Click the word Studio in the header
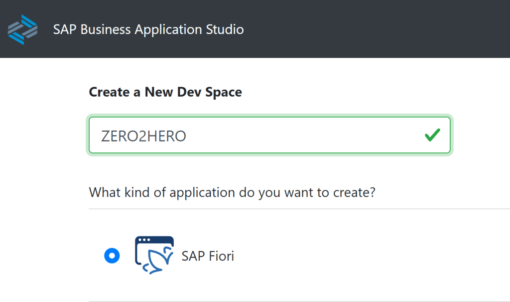 pyautogui.click(x=225, y=29)
